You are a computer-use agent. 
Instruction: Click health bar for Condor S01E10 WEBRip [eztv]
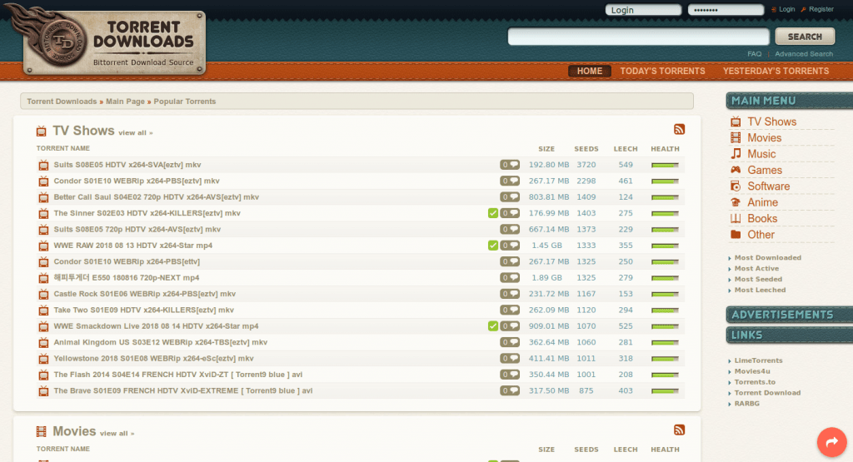[664, 181]
